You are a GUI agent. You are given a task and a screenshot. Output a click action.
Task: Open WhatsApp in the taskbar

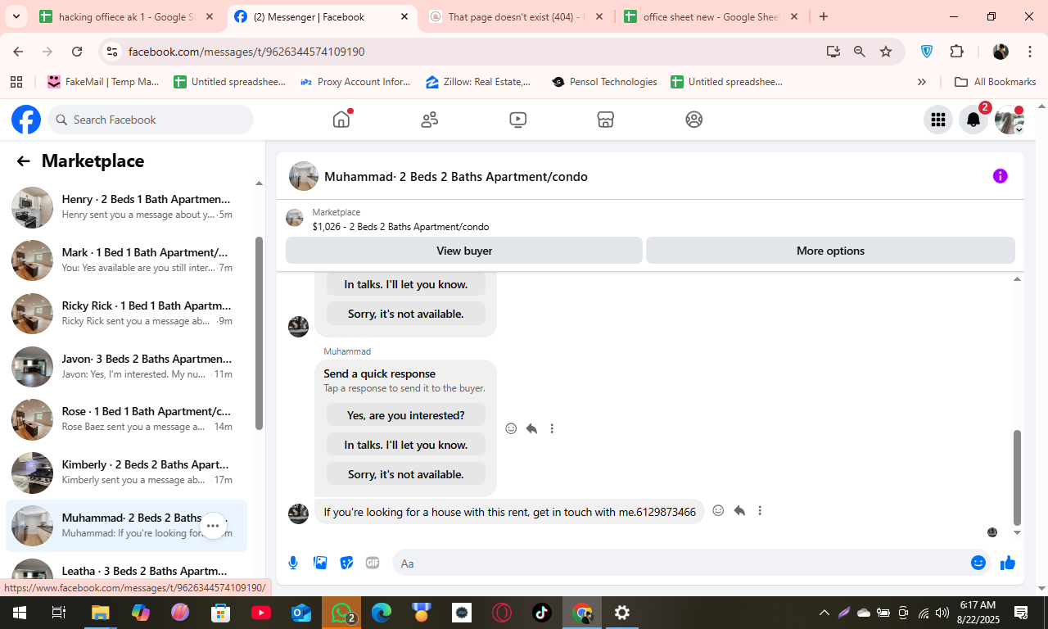tap(341, 613)
